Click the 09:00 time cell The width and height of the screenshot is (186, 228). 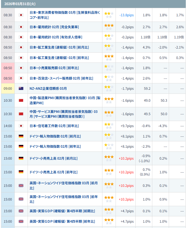[x=8, y=88]
